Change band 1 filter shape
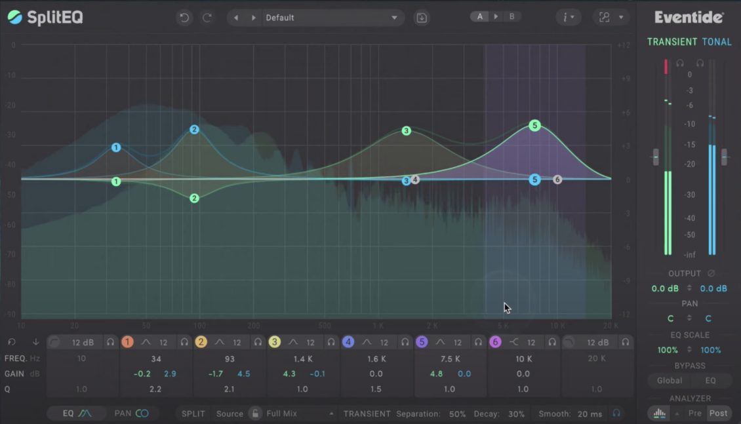 [146, 342]
